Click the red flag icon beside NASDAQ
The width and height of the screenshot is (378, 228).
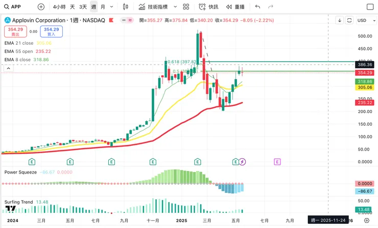coord(111,20)
